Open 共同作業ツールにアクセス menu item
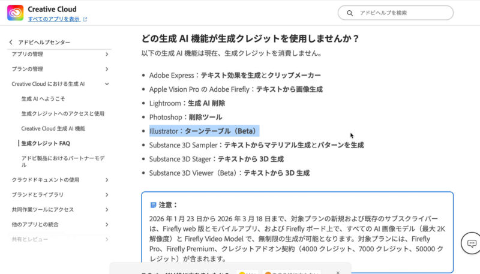Image resolution: width=480 pixels, height=274 pixels. pos(43,209)
